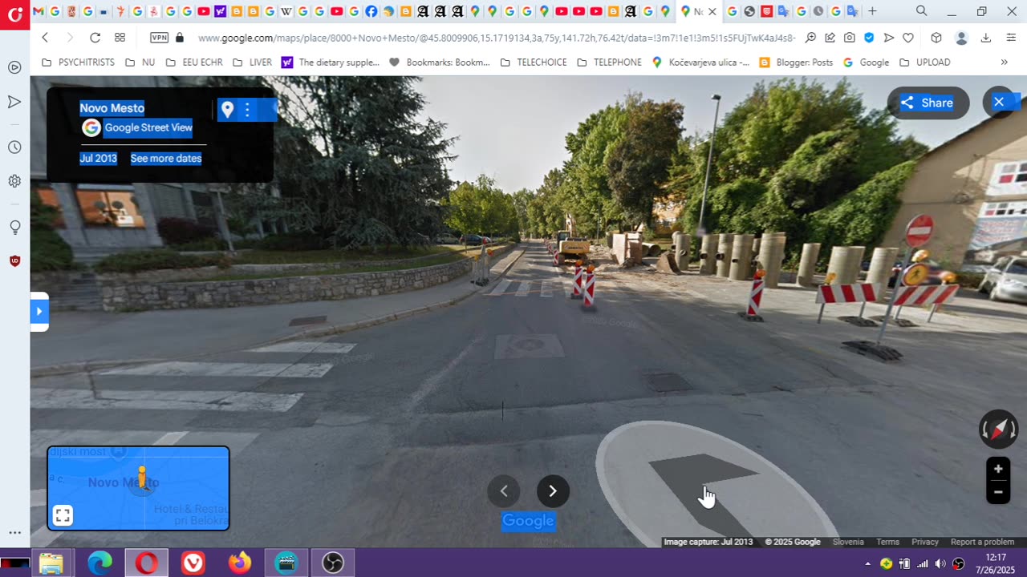This screenshot has width=1027, height=577.
Task: Open the send-to Flow arrow icon
Action: [889, 38]
